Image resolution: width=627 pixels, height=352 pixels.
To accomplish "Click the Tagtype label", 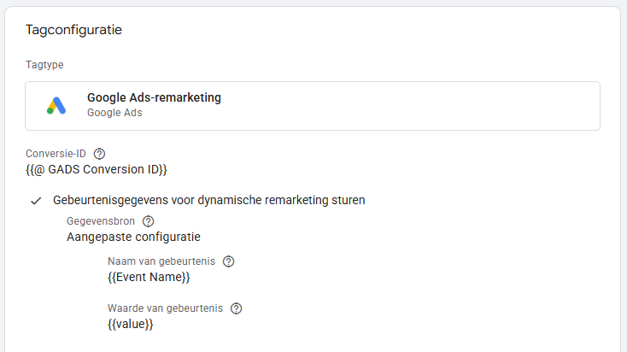I will tap(44, 65).
